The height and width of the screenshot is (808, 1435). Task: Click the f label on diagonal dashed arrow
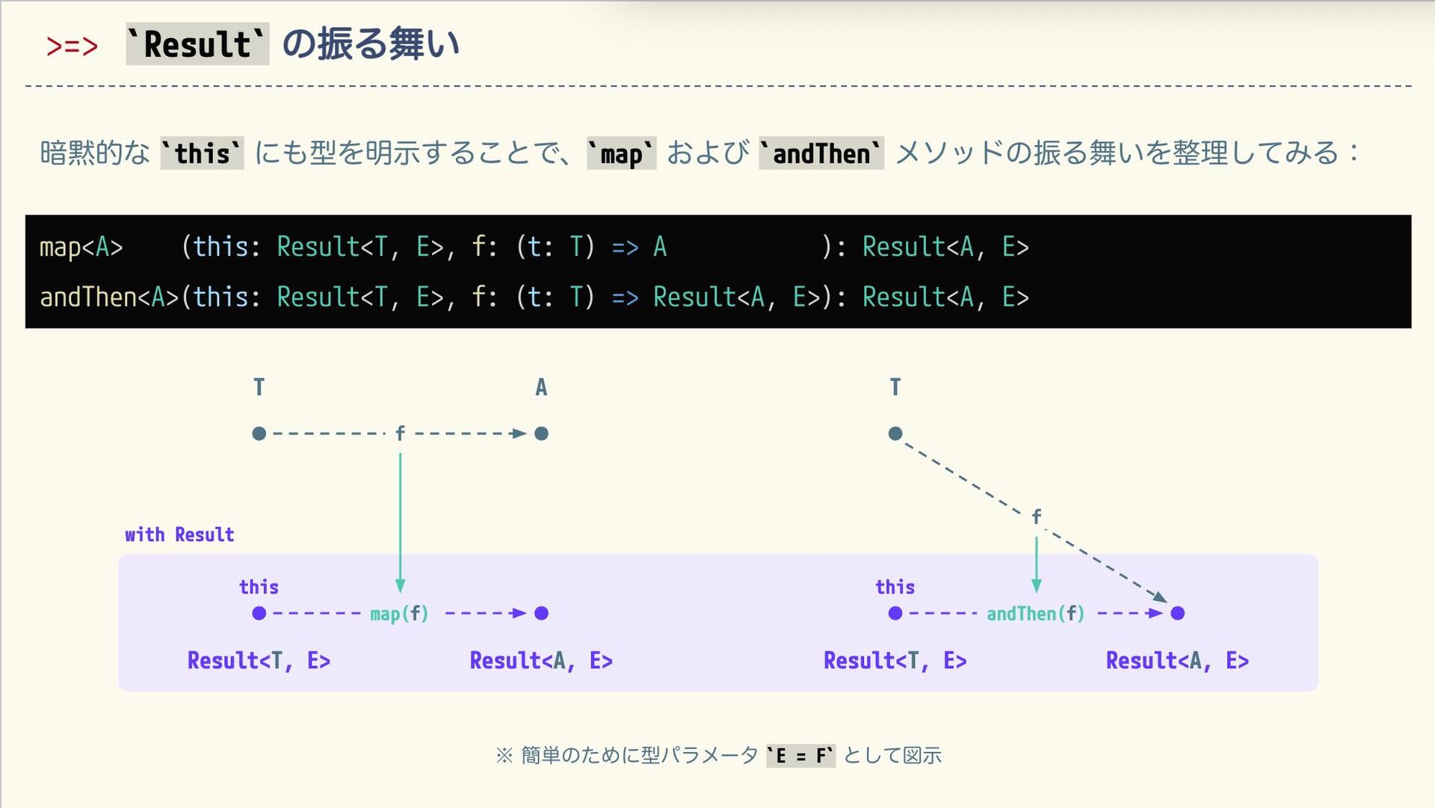click(1037, 516)
